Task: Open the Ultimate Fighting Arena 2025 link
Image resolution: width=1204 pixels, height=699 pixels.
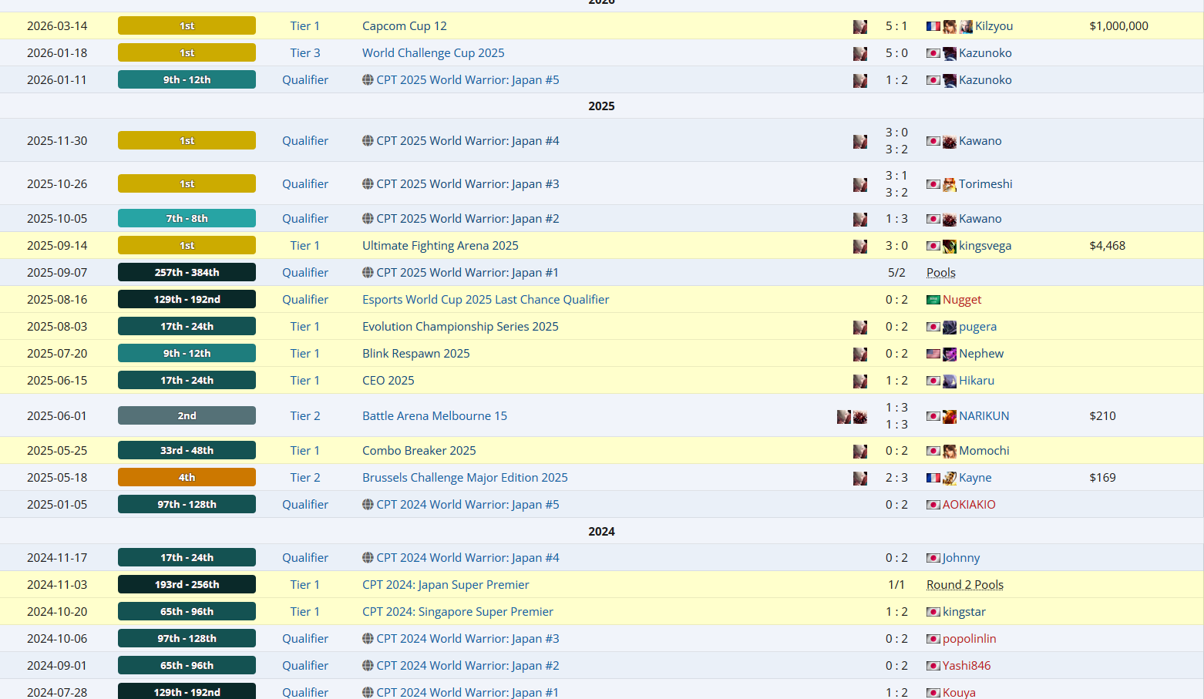Action: 440,246
